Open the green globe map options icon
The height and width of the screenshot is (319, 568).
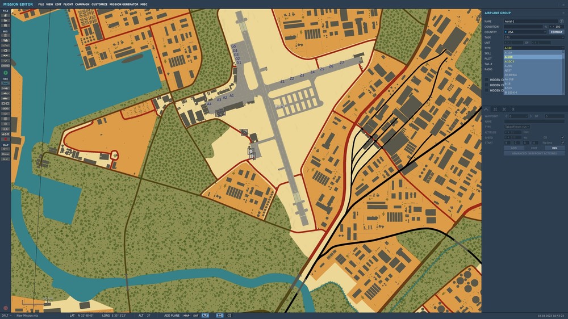coord(6,73)
